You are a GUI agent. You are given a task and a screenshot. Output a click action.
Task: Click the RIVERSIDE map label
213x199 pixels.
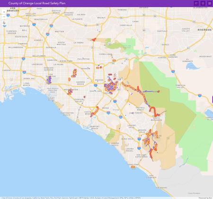pos(204,30)
